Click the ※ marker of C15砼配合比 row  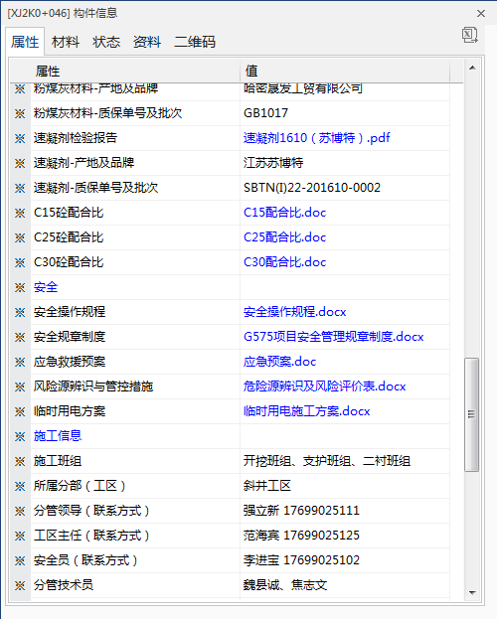20,214
